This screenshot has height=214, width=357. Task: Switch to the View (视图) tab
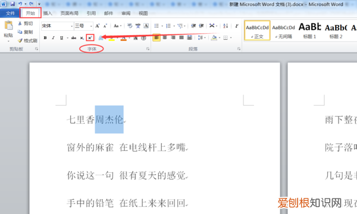point(143,14)
